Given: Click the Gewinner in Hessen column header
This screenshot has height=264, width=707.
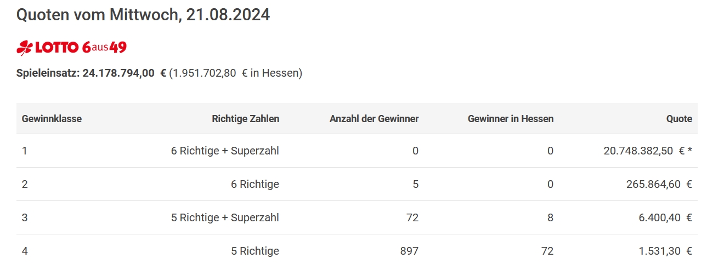Looking at the screenshot, I should pos(511,118).
